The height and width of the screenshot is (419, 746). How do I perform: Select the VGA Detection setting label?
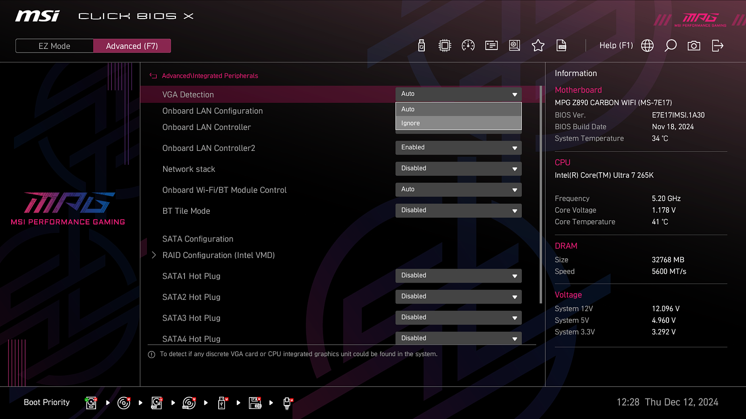coord(188,95)
